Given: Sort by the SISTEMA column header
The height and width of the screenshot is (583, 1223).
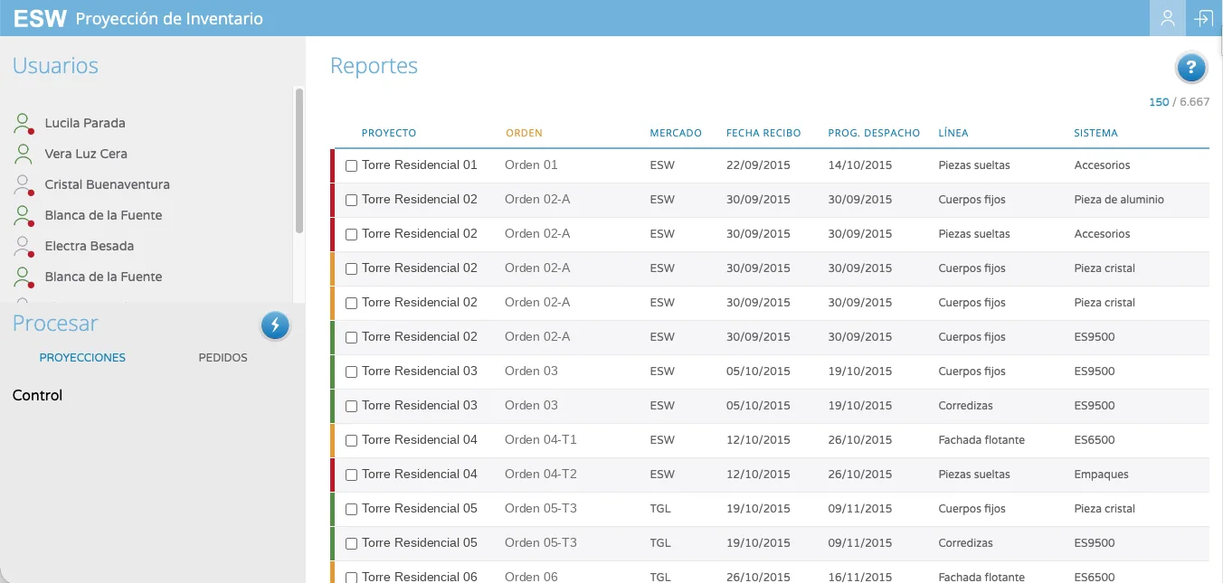Looking at the screenshot, I should coord(1095,133).
